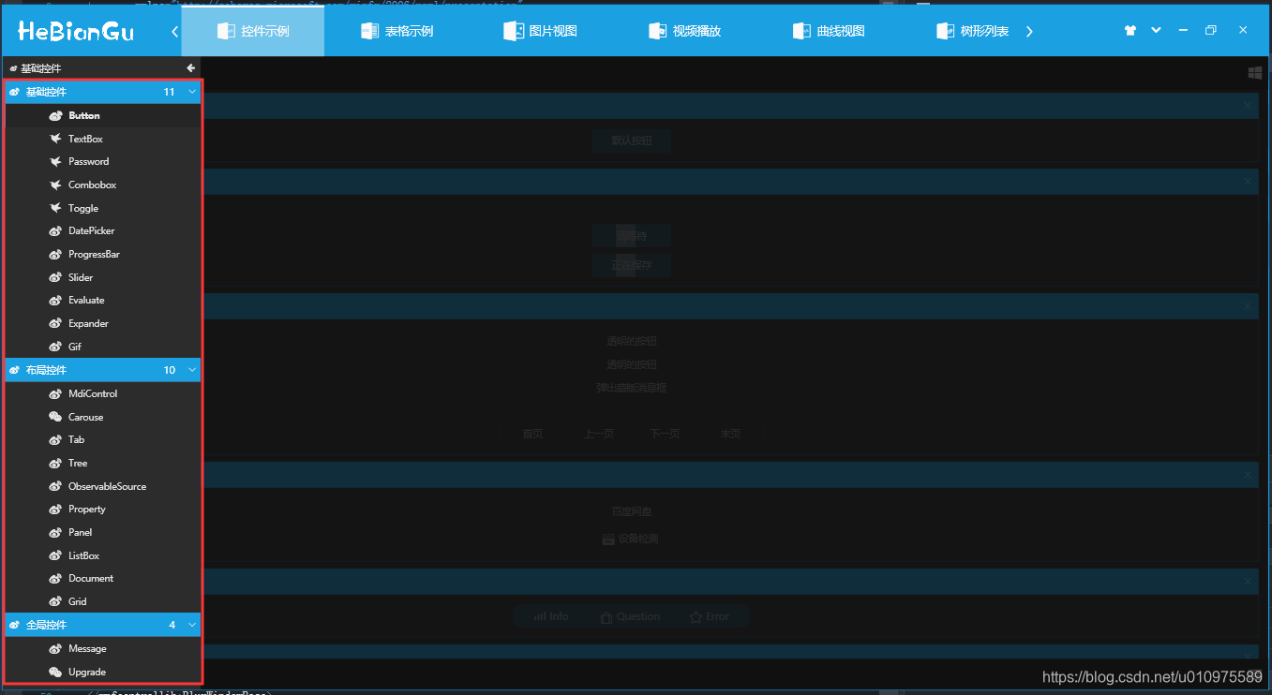Screen dimensions: 1272x695
Task: Click the WeChat icon beside Upgrade
Action: [55, 672]
